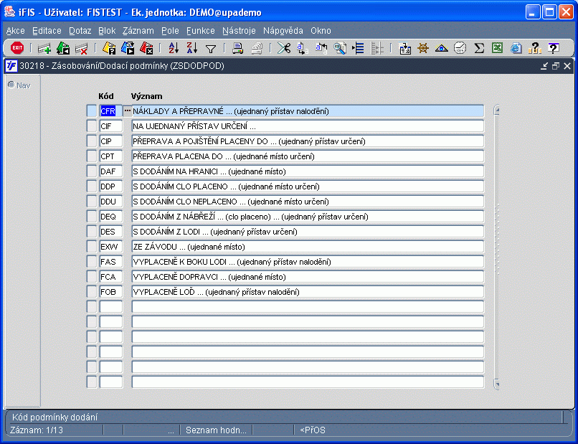Click the grayed tree structure icon
Viewport: 578px width, 444px height.
click(376, 48)
